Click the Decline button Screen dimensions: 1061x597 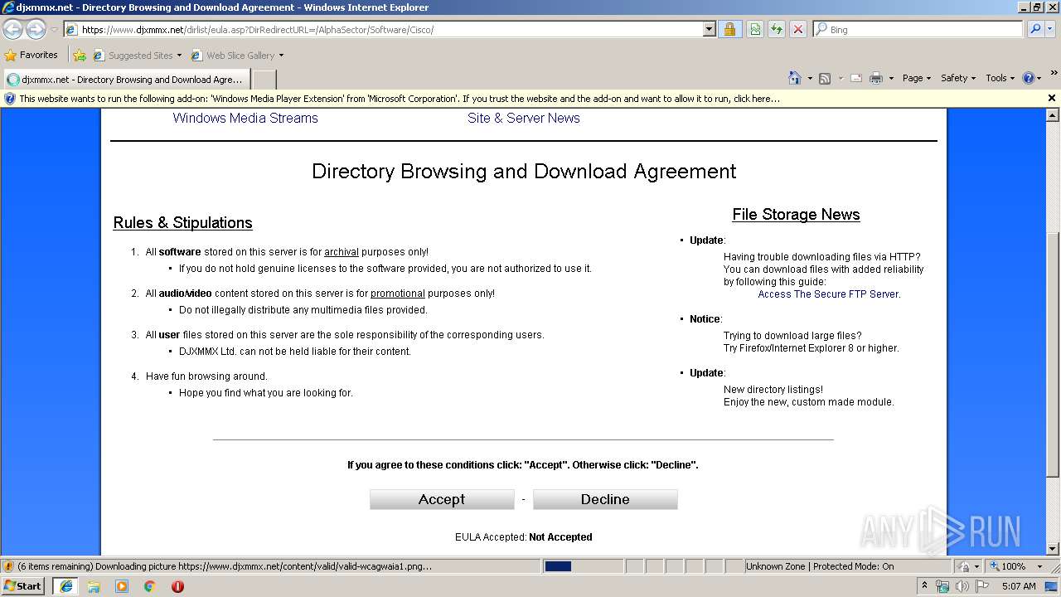click(605, 499)
